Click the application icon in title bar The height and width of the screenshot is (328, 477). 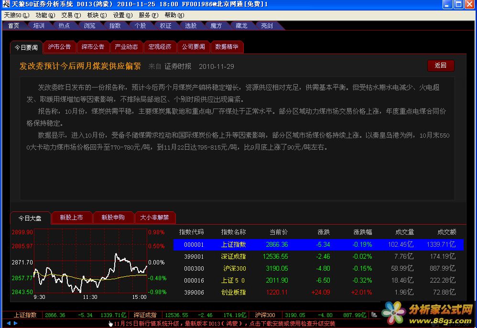click(6, 4)
